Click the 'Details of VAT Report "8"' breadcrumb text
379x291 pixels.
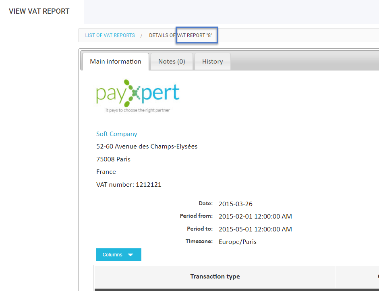181,35
